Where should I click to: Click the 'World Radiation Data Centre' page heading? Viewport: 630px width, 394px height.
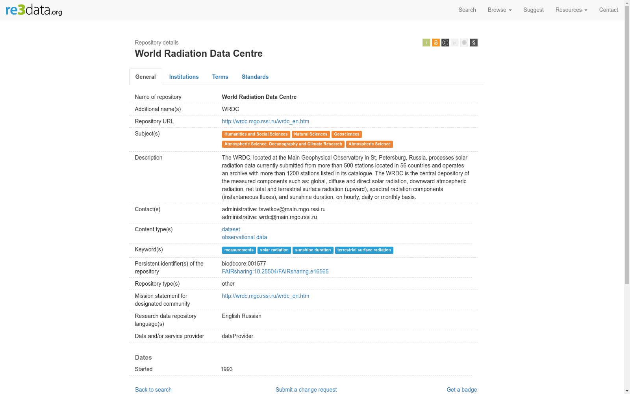coord(198,54)
